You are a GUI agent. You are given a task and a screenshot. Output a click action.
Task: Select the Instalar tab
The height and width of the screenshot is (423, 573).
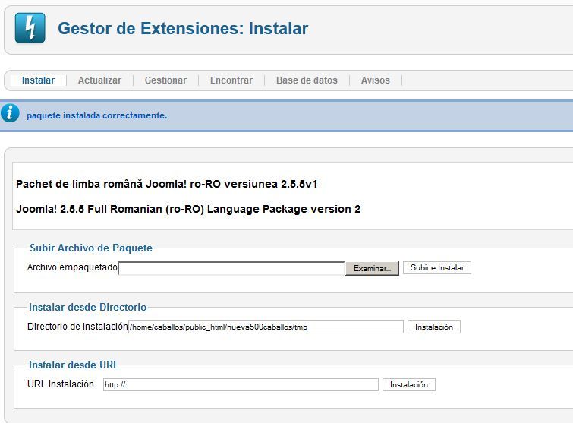pos(38,80)
